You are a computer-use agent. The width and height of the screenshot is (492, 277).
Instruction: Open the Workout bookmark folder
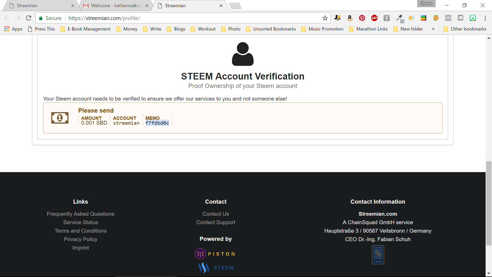click(203, 29)
